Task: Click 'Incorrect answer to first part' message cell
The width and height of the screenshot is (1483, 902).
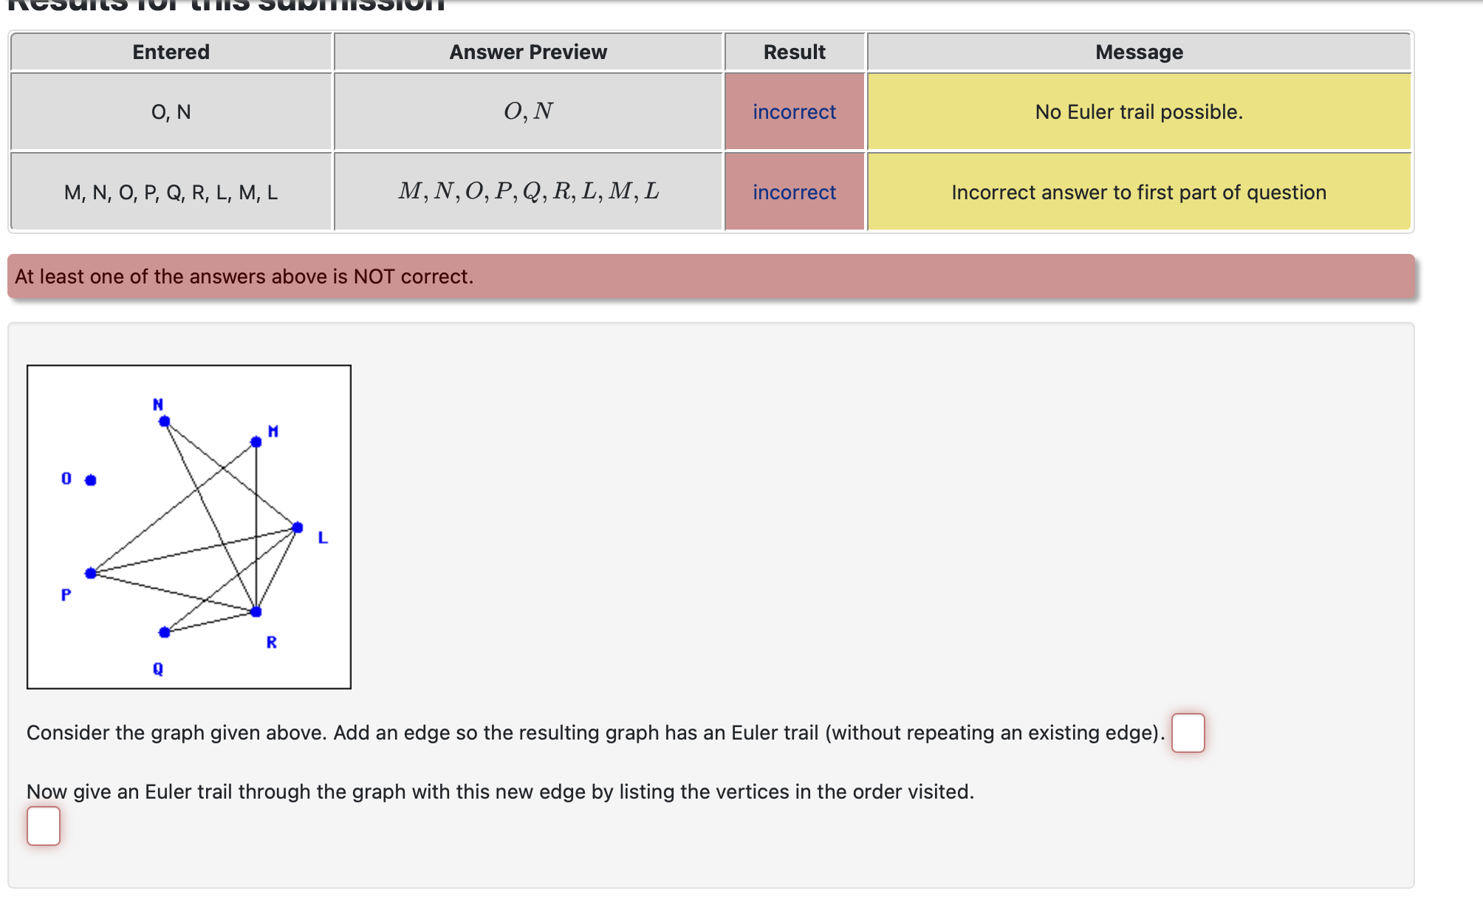Action: (1139, 193)
